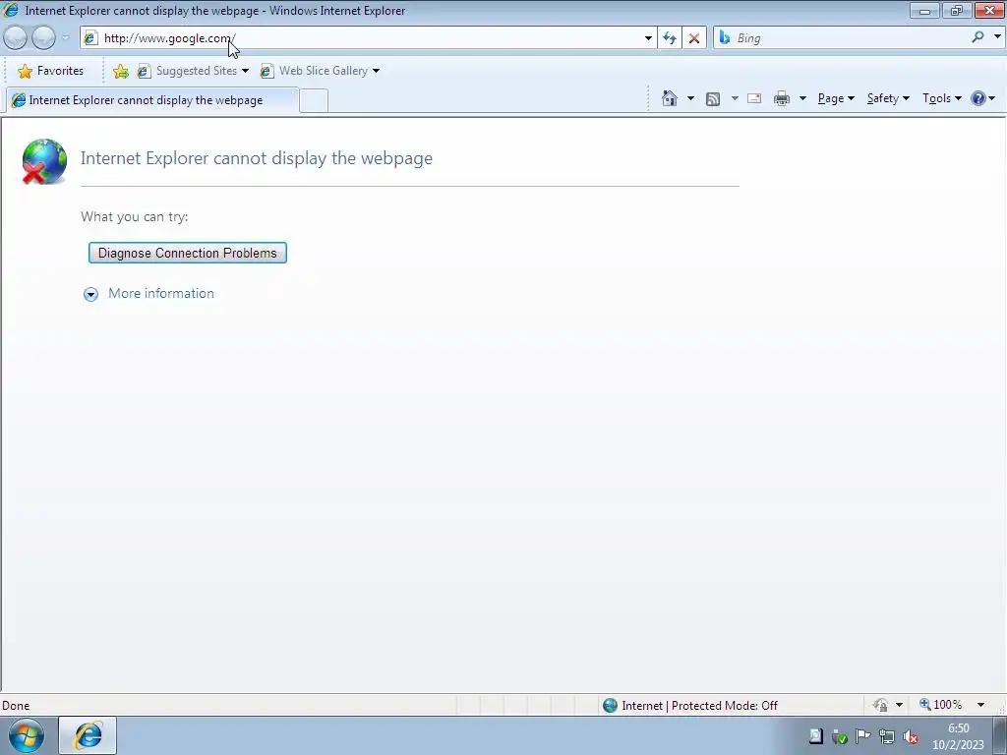Viewport: 1007px width, 755px height.
Task: Click the Forward navigation button
Action: pos(43,38)
